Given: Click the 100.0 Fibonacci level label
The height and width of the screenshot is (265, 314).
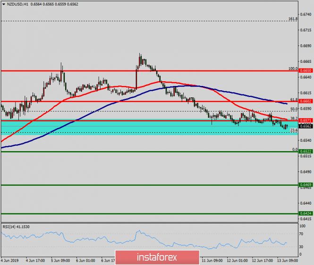Looking at the screenshot, I should click(x=293, y=68).
